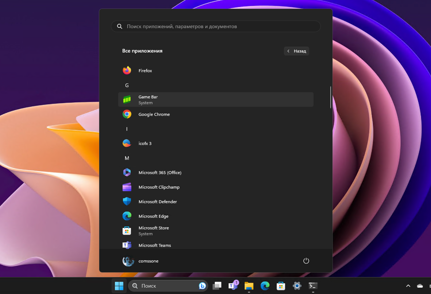
Task: Open comssone user account menu
Action: 141,261
